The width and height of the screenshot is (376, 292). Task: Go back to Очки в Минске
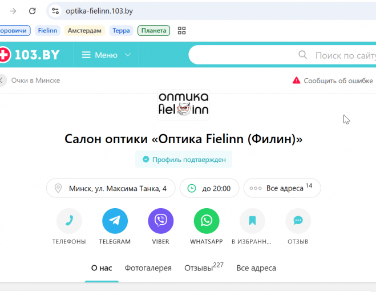tap(36, 80)
